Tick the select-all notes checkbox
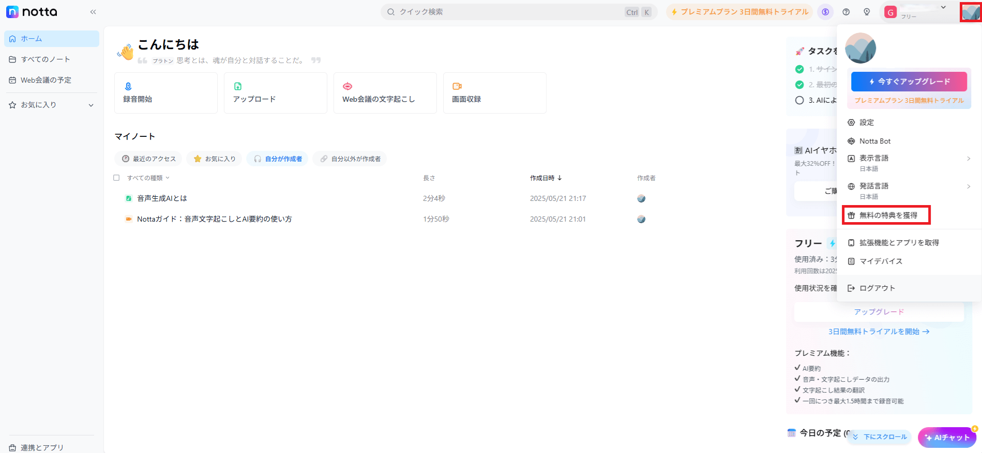This screenshot has height=453, width=982. tap(116, 178)
